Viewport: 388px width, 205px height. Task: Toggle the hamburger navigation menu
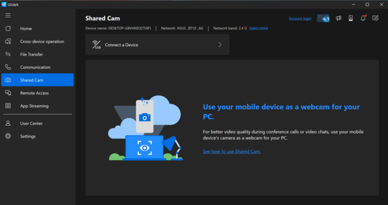[8, 16]
